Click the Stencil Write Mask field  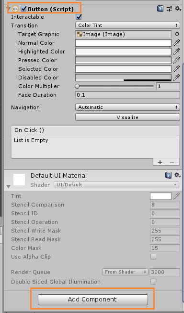[x=165, y=231]
